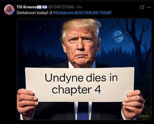Follow the #Deltarune hashtag

[x=63, y=13]
